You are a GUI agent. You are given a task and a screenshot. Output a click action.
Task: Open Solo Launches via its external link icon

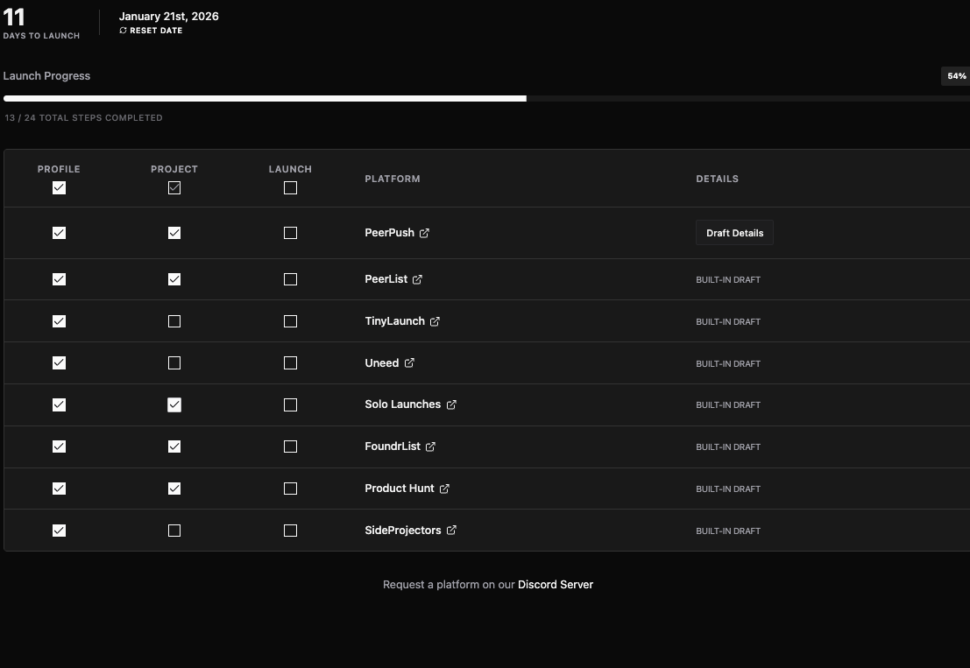point(451,404)
